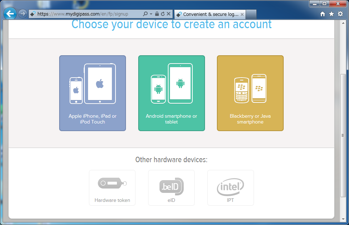Click the browser forward arrow button
The width and height of the screenshot is (349, 225).
click(22, 14)
